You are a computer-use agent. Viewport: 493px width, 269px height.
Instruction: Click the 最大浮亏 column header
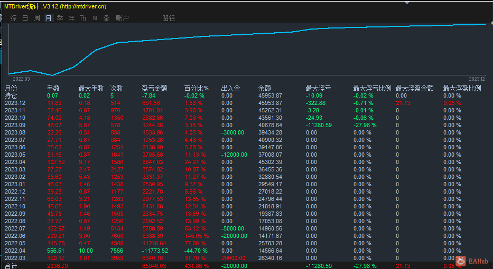tap(318, 89)
